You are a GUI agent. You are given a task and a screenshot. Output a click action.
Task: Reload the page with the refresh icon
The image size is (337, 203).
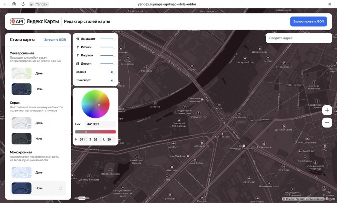(23, 4)
